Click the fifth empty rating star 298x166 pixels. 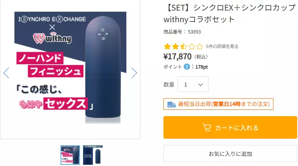200,46
